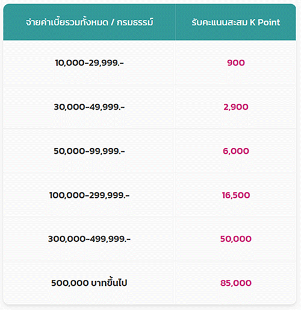This screenshot has height=310, width=301.
Task: Click the บาทขึ้นไป text in last row
Action: point(109,282)
